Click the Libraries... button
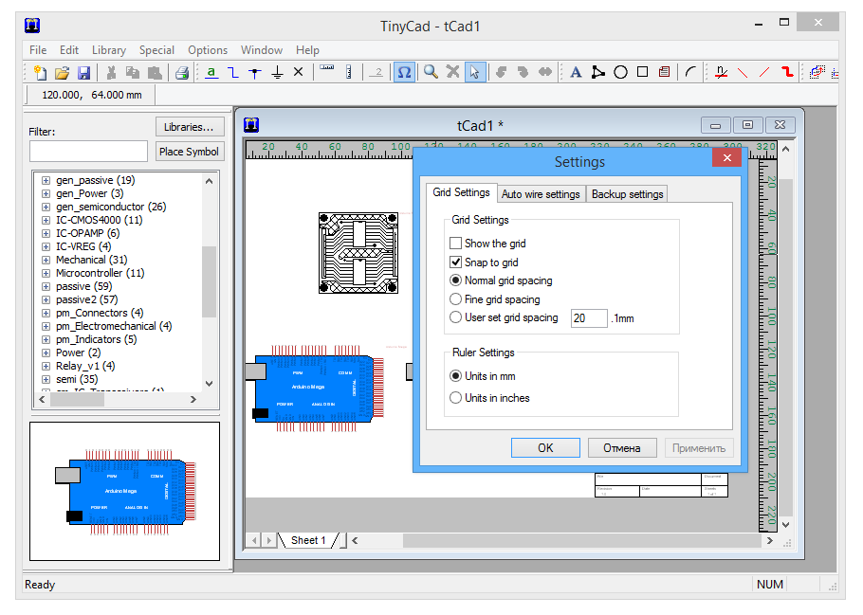The image size is (863, 615). coord(189,127)
